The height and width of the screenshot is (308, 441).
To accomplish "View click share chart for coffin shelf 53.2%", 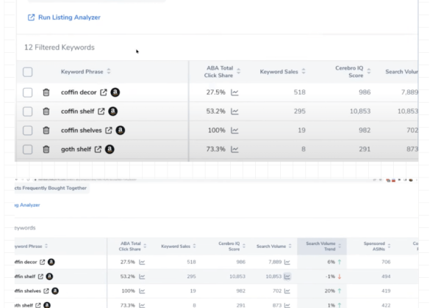I will pyautogui.click(x=234, y=111).
